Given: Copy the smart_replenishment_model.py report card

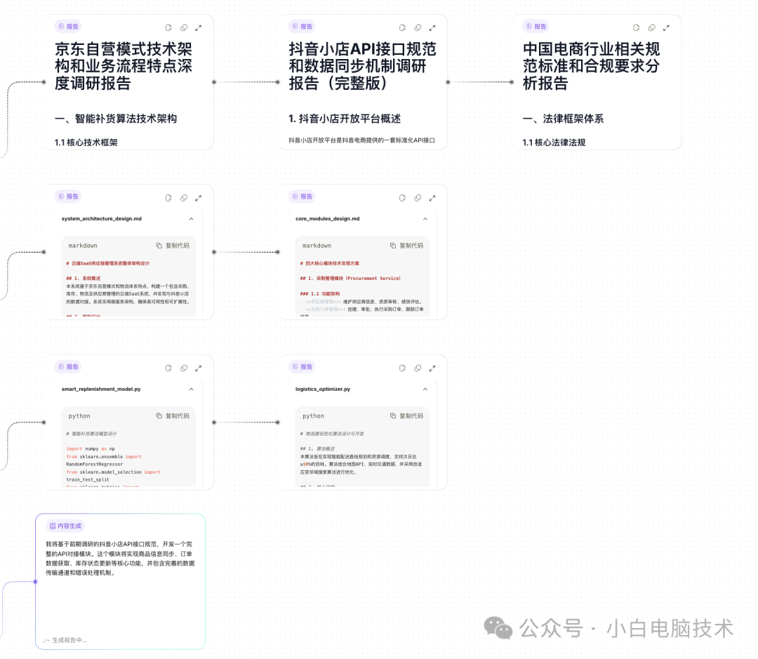Looking at the screenshot, I should pyautogui.click(x=184, y=368).
